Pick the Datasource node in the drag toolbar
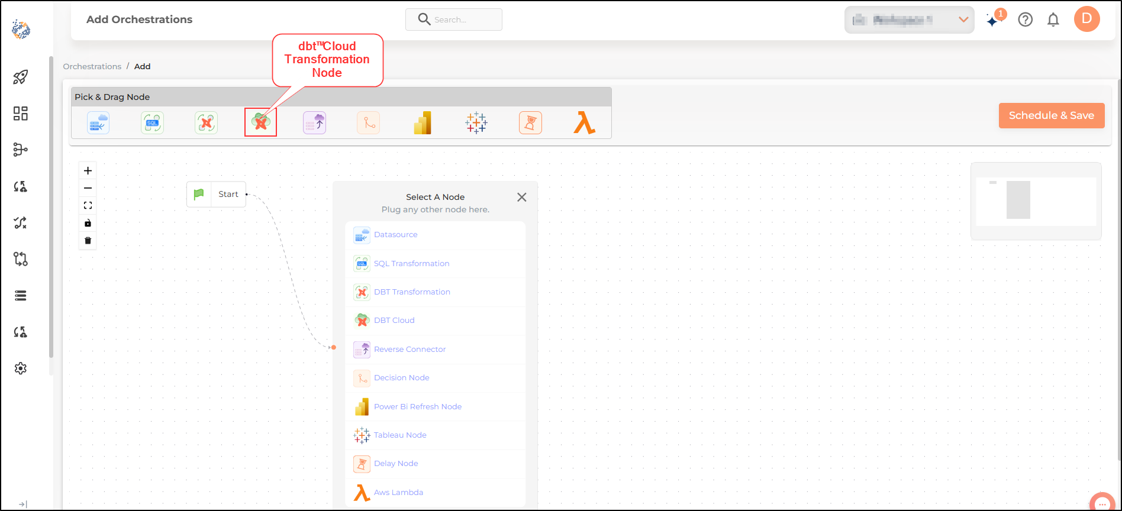Viewport: 1122px width, 511px height. coord(98,123)
